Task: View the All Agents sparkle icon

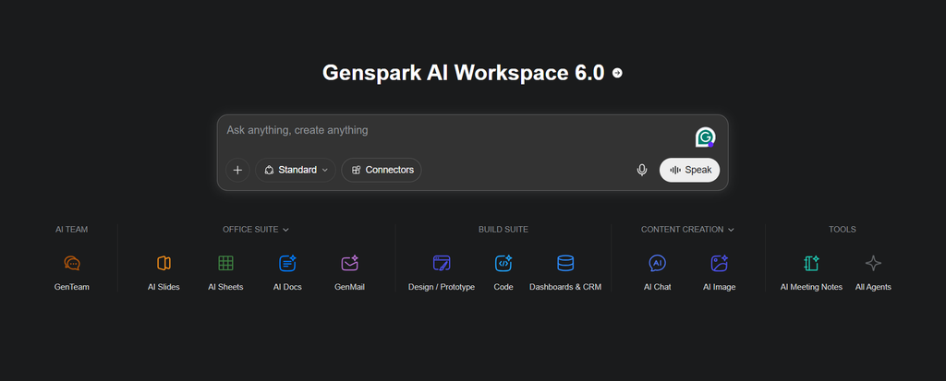Action: click(873, 264)
